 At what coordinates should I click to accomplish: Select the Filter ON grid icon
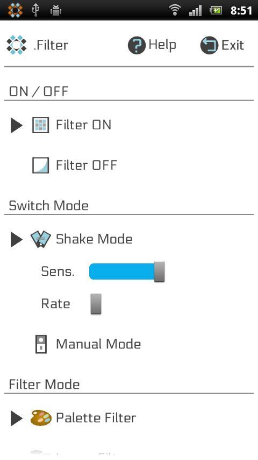click(40, 125)
